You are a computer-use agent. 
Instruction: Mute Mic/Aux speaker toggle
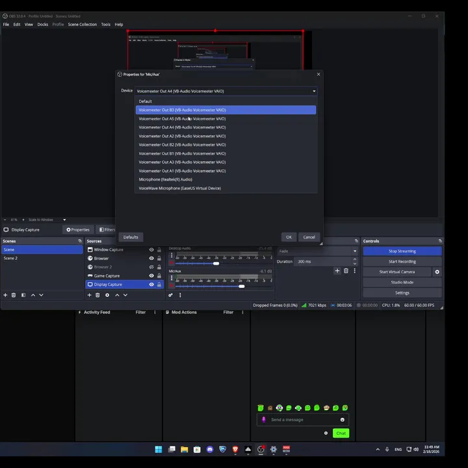pos(172,286)
